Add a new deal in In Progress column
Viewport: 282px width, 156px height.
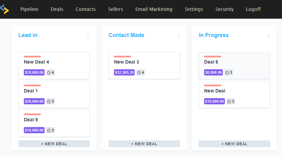click(234, 144)
